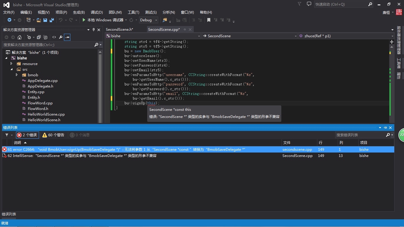
Task: Open properties wrench icon in Solution Explorer
Action: point(61,37)
